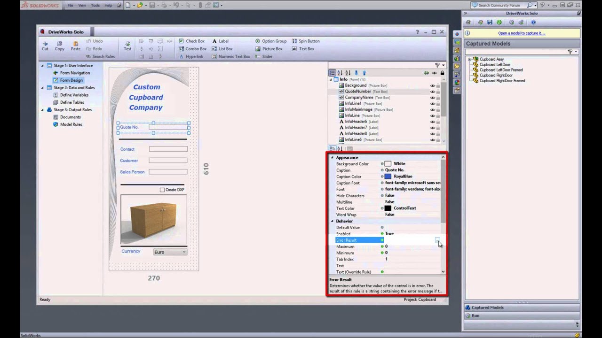This screenshot has width=602, height=338.
Task: Click the black ControlText color swatch
Action: pos(388,208)
